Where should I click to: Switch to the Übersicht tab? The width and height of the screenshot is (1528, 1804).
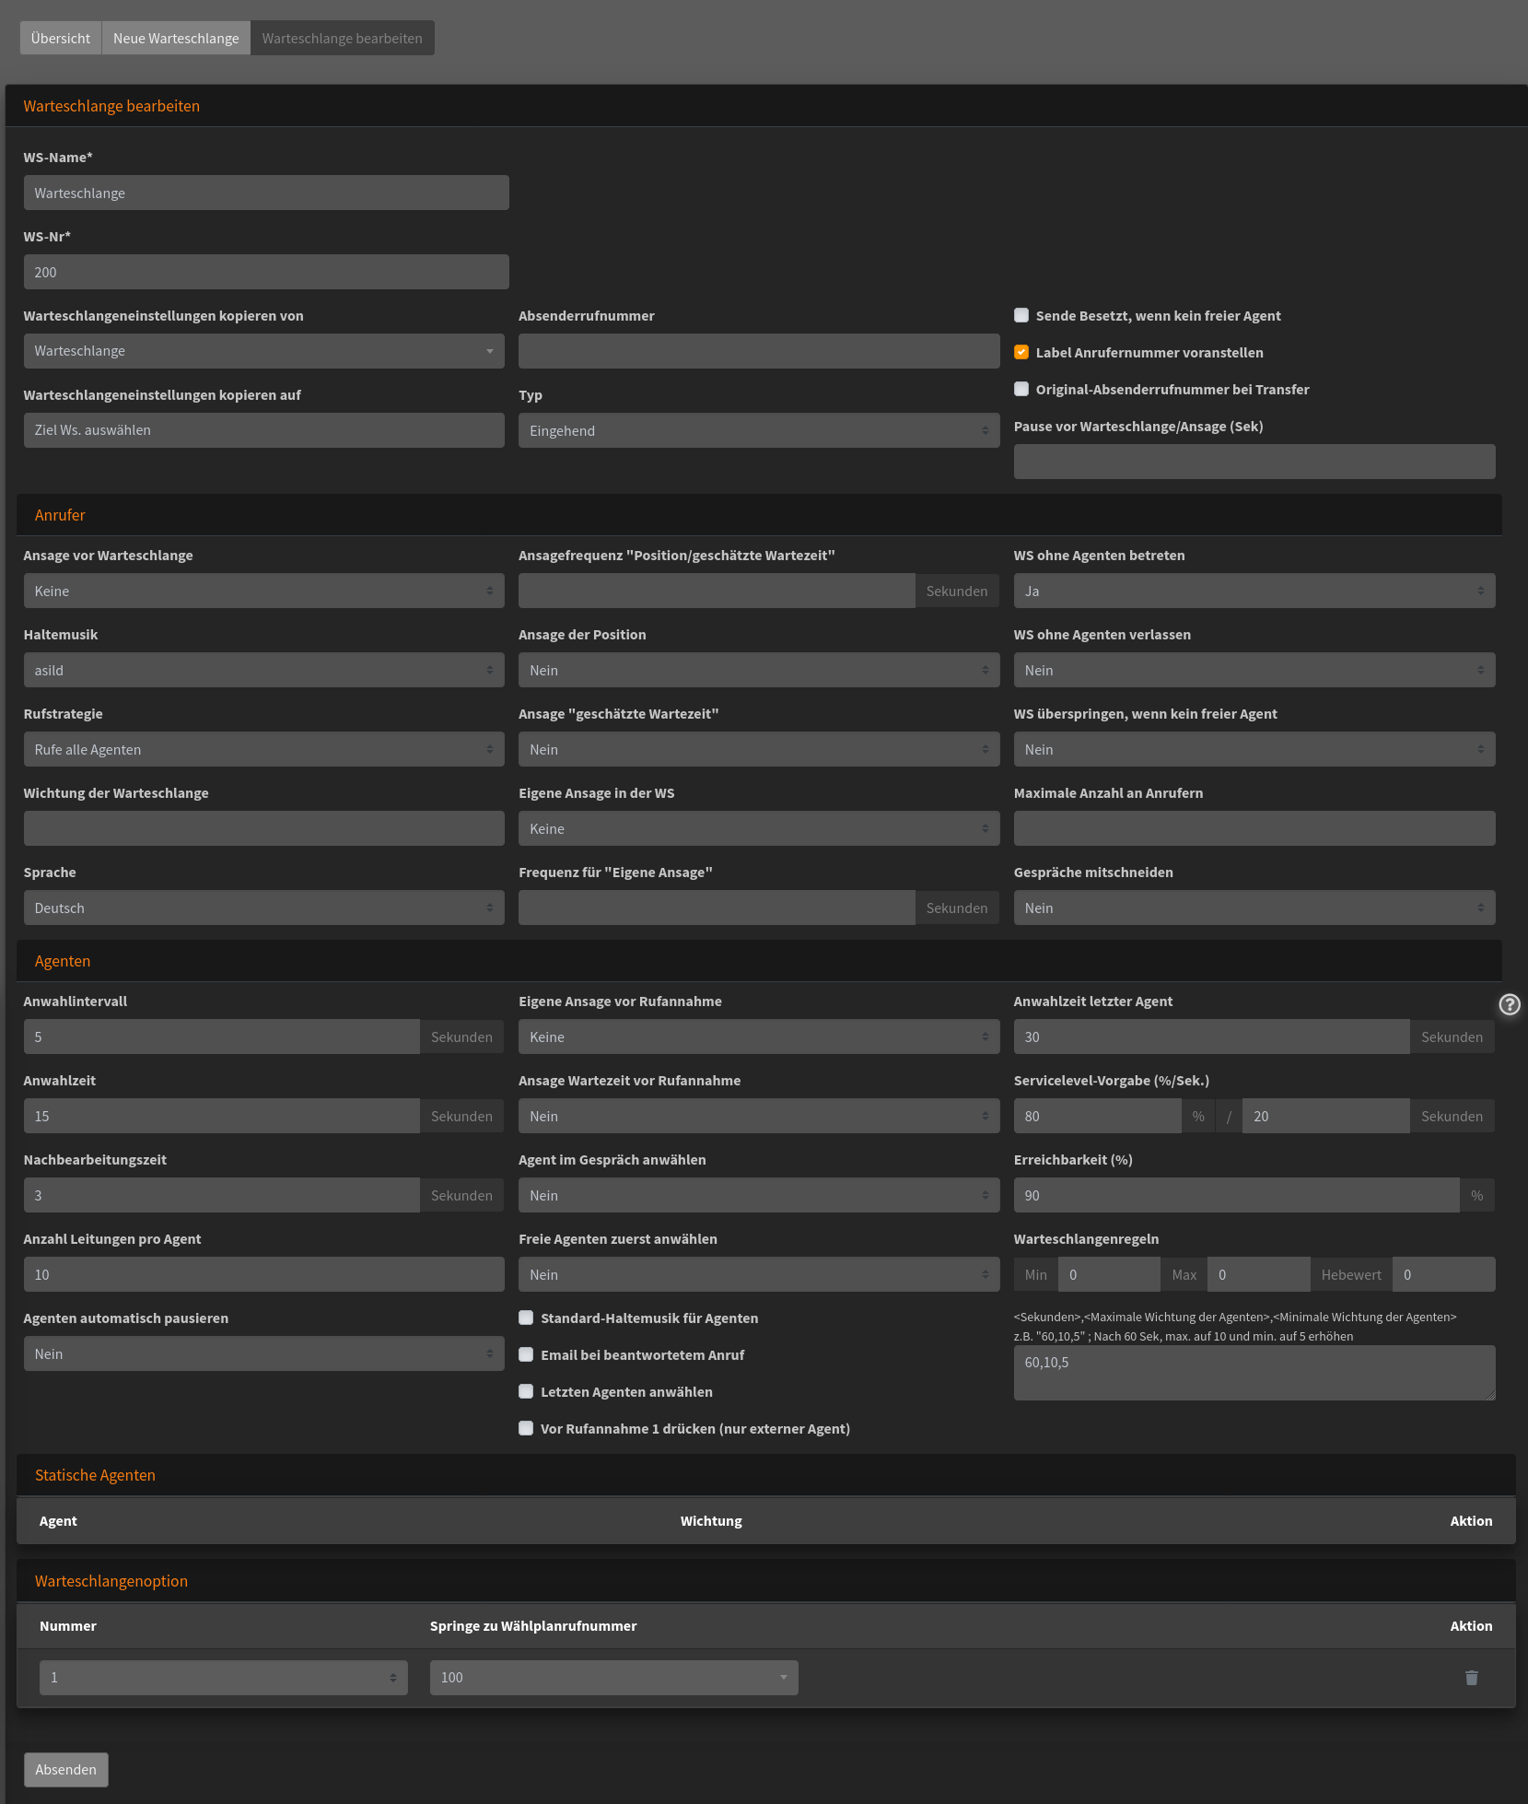pos(61,38)
